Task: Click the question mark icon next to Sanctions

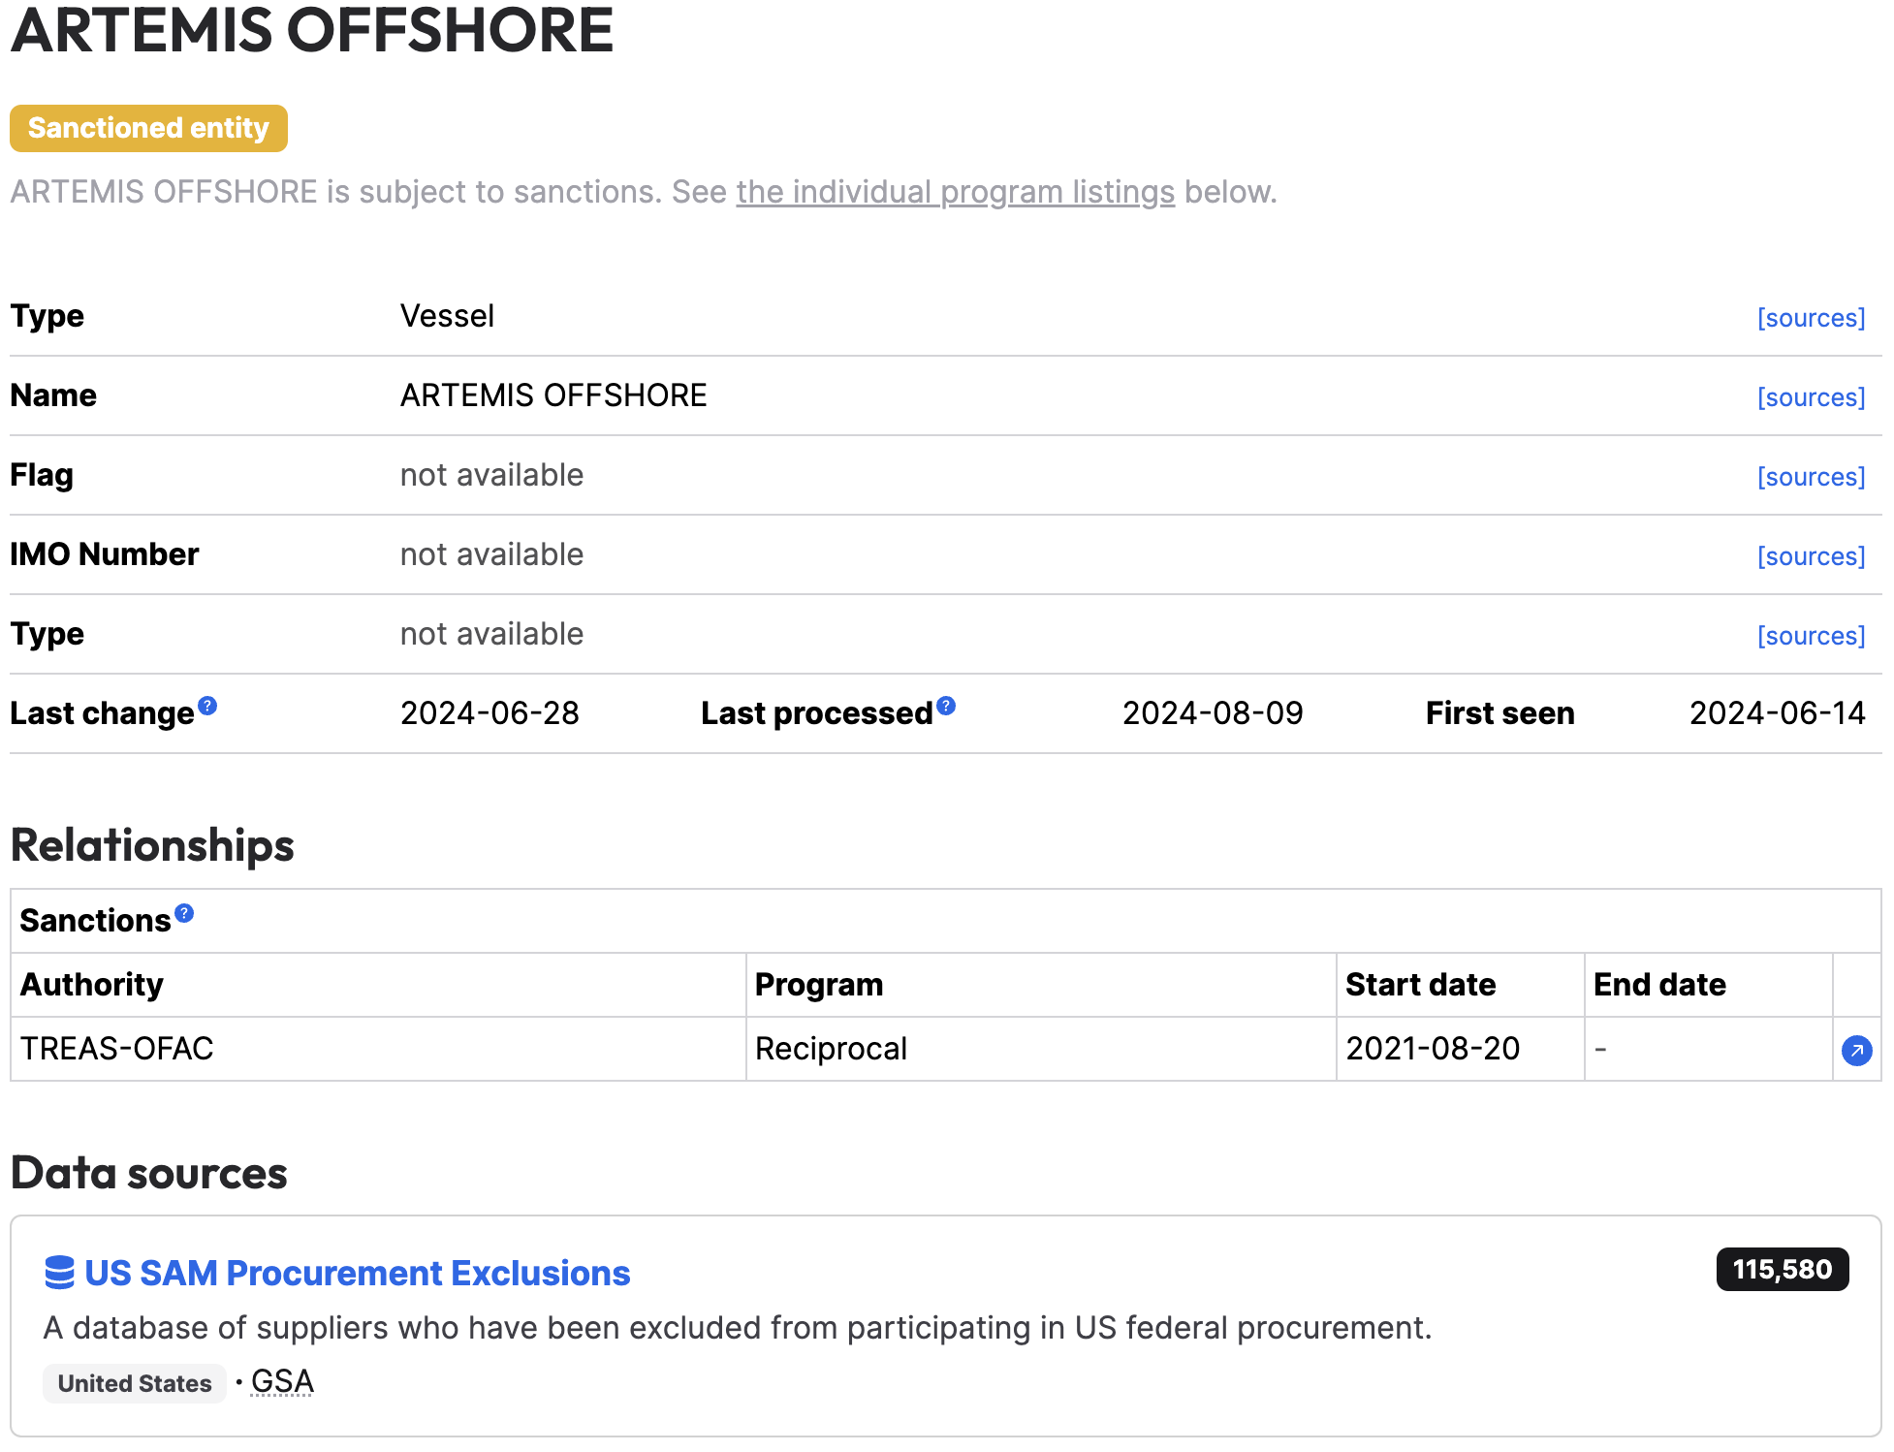Action: pyautogui.click(x=184, y=913)
